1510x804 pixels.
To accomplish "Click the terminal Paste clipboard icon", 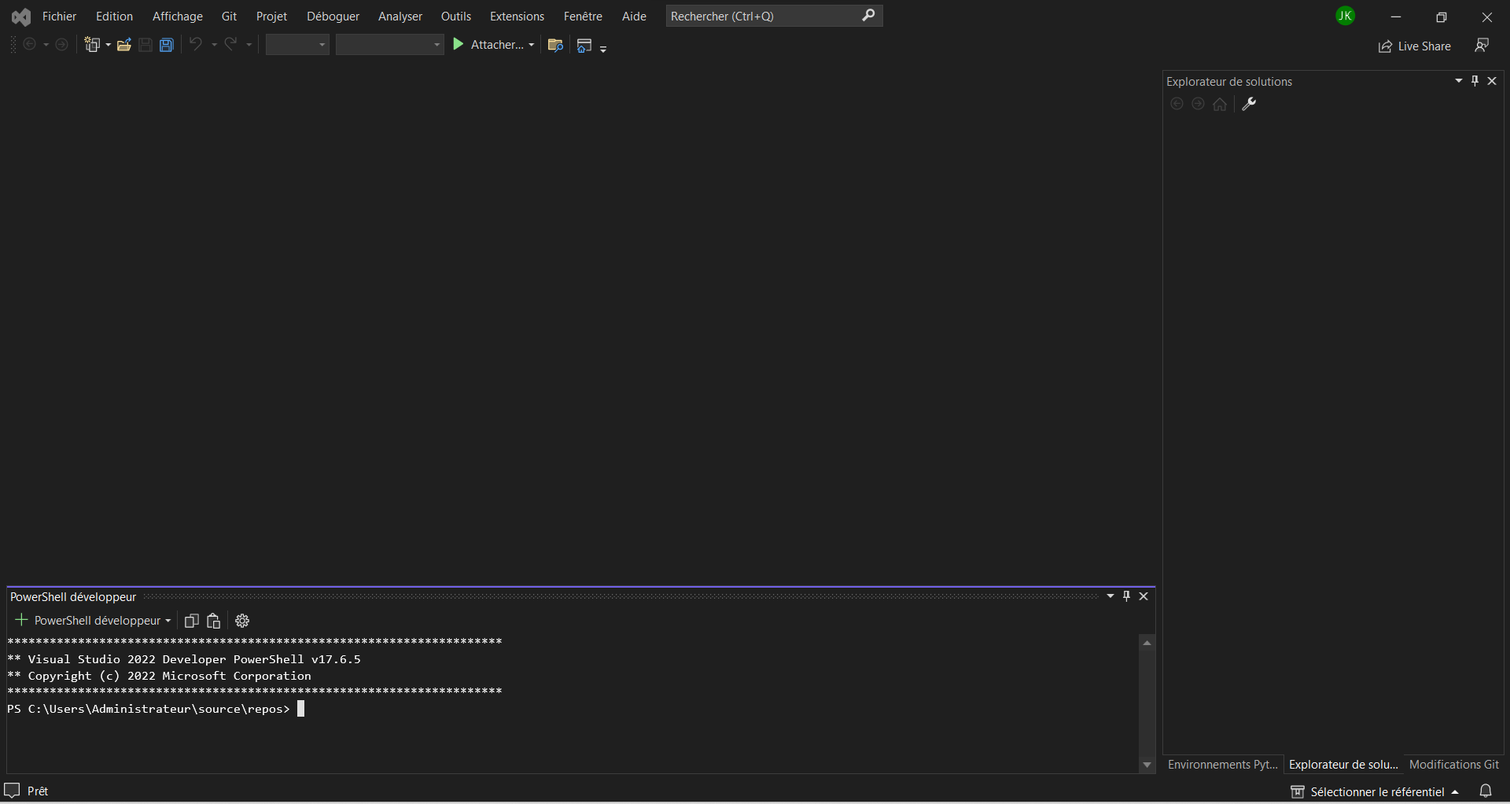I will point(214,621).
